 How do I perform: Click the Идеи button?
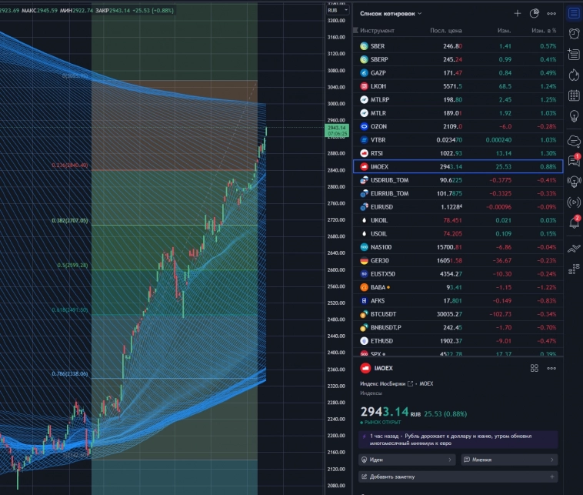[406, 460]
